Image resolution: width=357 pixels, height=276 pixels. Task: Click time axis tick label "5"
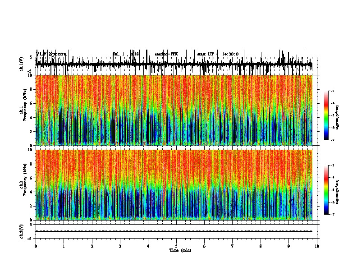tap(176, 246)
